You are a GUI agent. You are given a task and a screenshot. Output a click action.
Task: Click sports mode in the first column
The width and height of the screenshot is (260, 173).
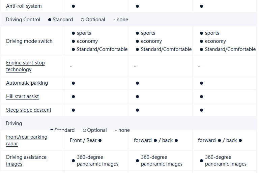[x=84, y=33]
